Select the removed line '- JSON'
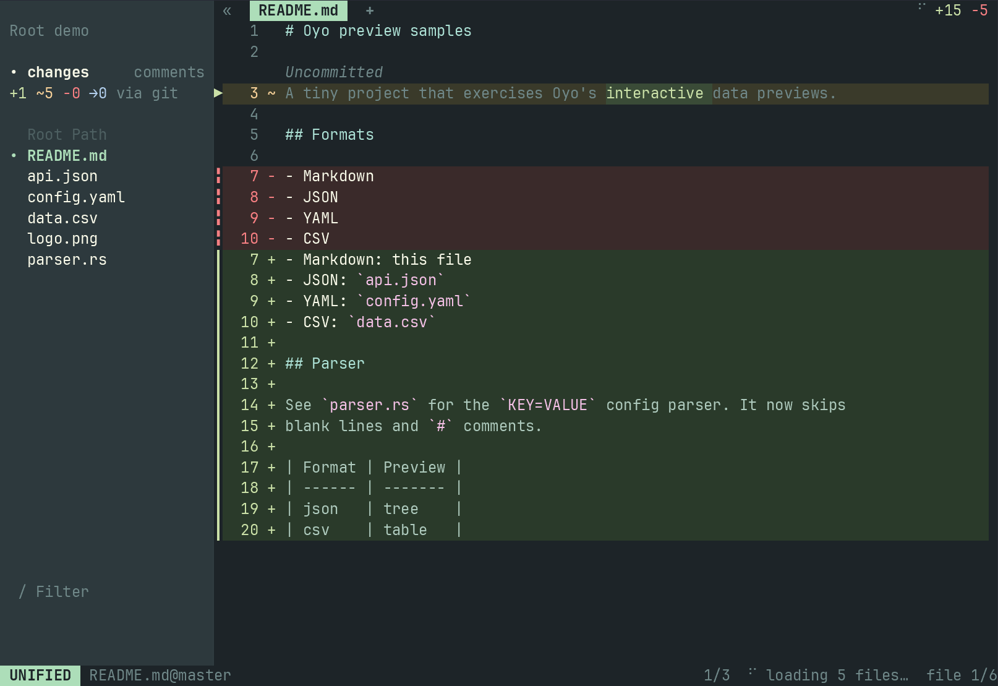Image resolution: width=998 pixels, height=686 pixels. pos(605,197)
